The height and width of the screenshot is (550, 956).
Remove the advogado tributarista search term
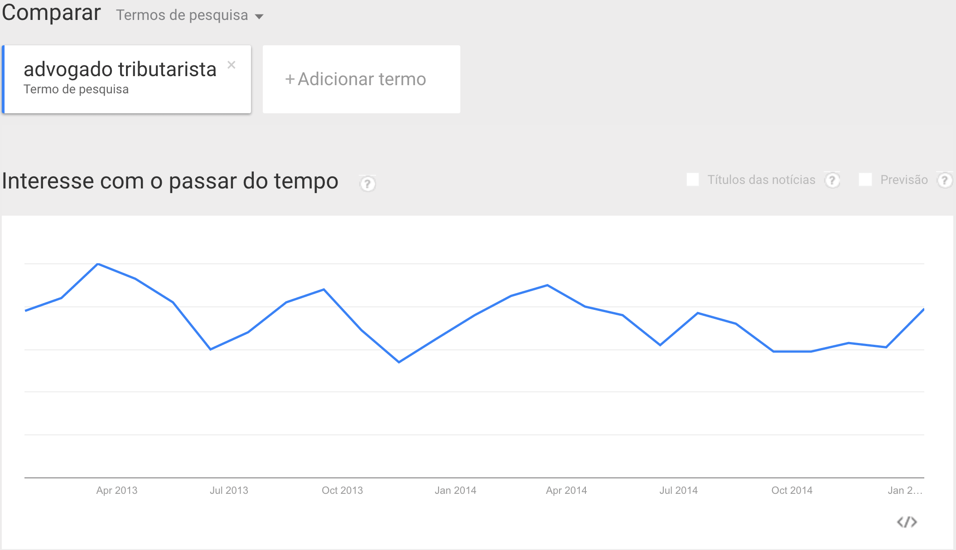[232, 65]
